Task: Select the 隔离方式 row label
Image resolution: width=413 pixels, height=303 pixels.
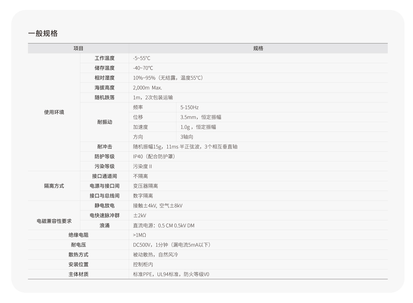Action: click(x=53, y=186)
